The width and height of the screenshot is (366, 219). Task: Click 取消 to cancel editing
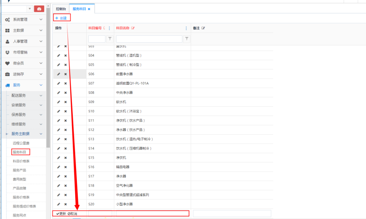click(x=72, y=213)
